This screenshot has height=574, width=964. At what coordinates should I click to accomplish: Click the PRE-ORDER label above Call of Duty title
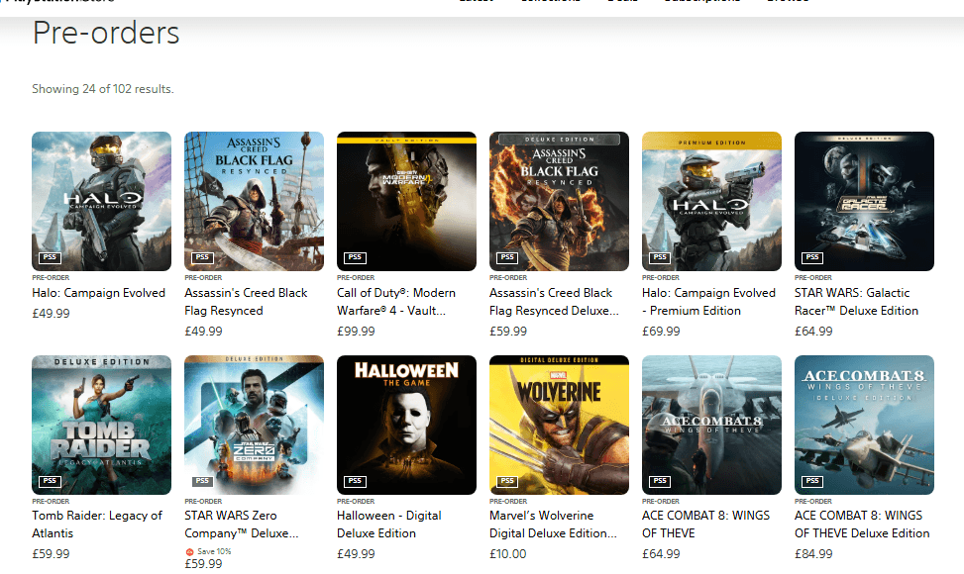[x=356, y=278]
